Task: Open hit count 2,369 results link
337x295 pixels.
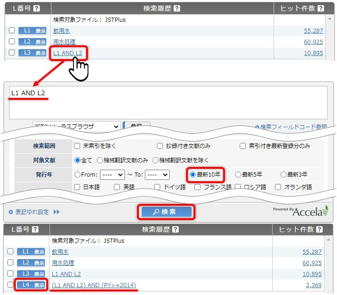Action: click(x=314, y=285)
